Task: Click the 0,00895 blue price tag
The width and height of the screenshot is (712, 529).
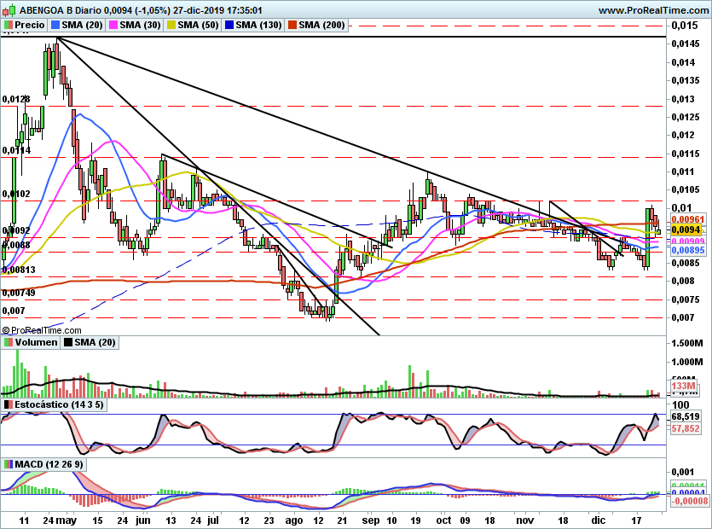Action: point(686,251)
